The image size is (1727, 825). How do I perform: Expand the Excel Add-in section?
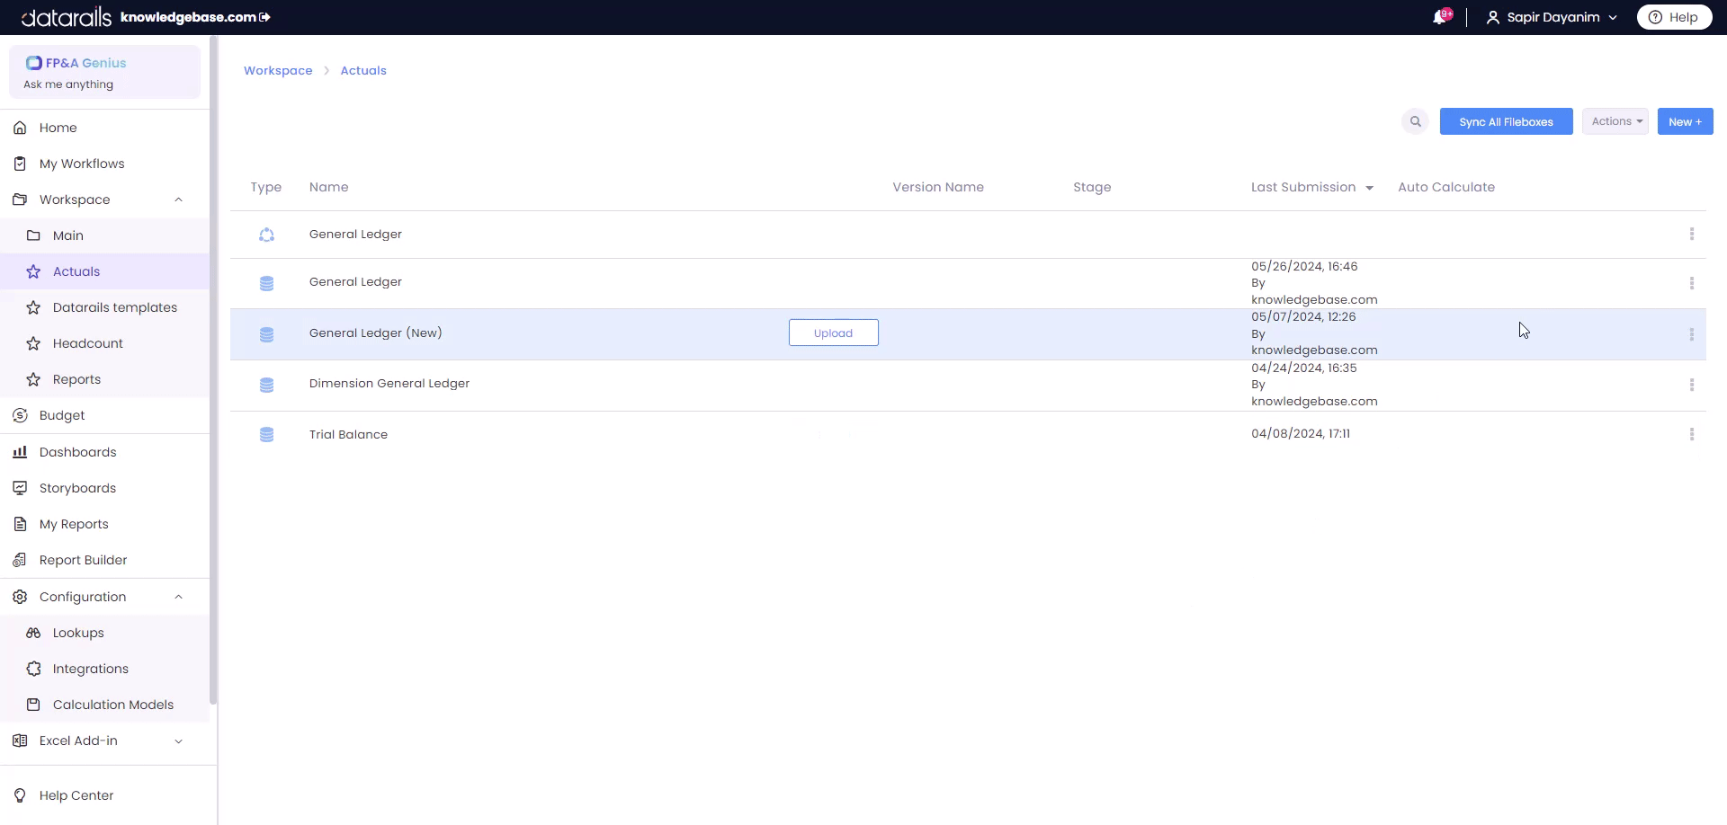click(178, 741)
